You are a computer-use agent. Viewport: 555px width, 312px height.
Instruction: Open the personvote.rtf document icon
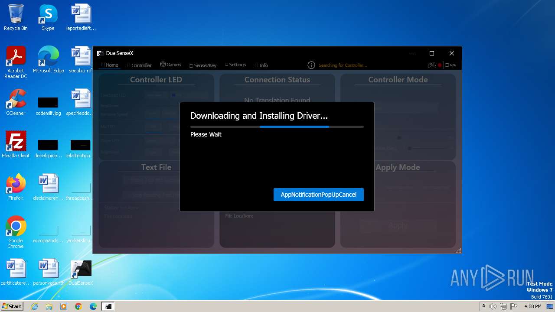pos(48,272)
